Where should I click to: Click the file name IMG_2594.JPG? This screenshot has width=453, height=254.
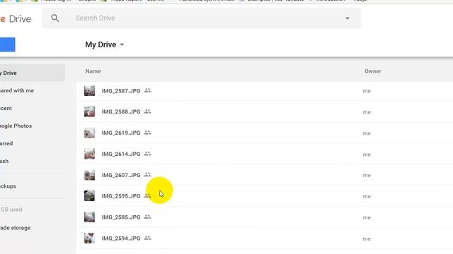121,238
